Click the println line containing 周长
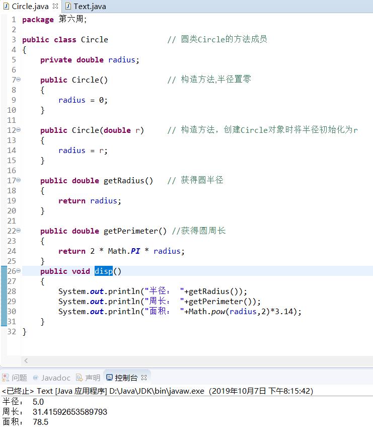 point(160,301)
